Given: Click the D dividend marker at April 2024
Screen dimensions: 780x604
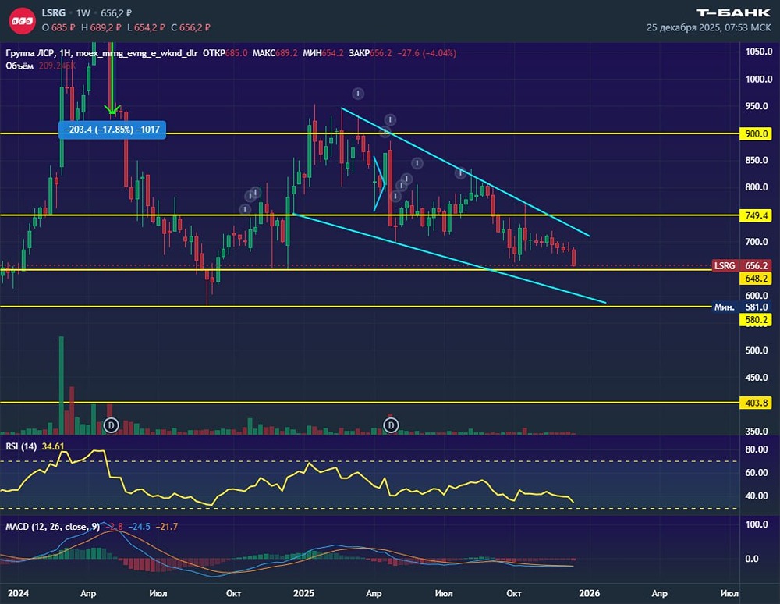Looking at the screenshot, I should point(111,425).
